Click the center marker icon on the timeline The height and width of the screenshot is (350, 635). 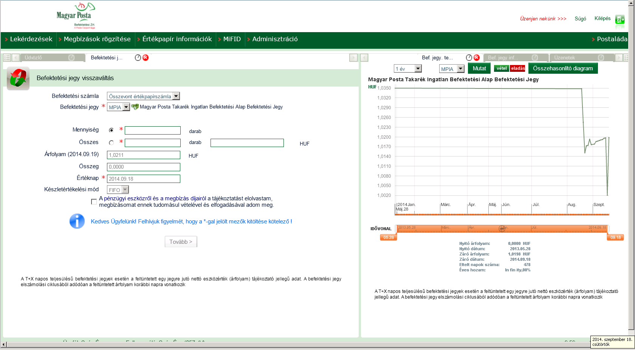(x=502, y=228)
